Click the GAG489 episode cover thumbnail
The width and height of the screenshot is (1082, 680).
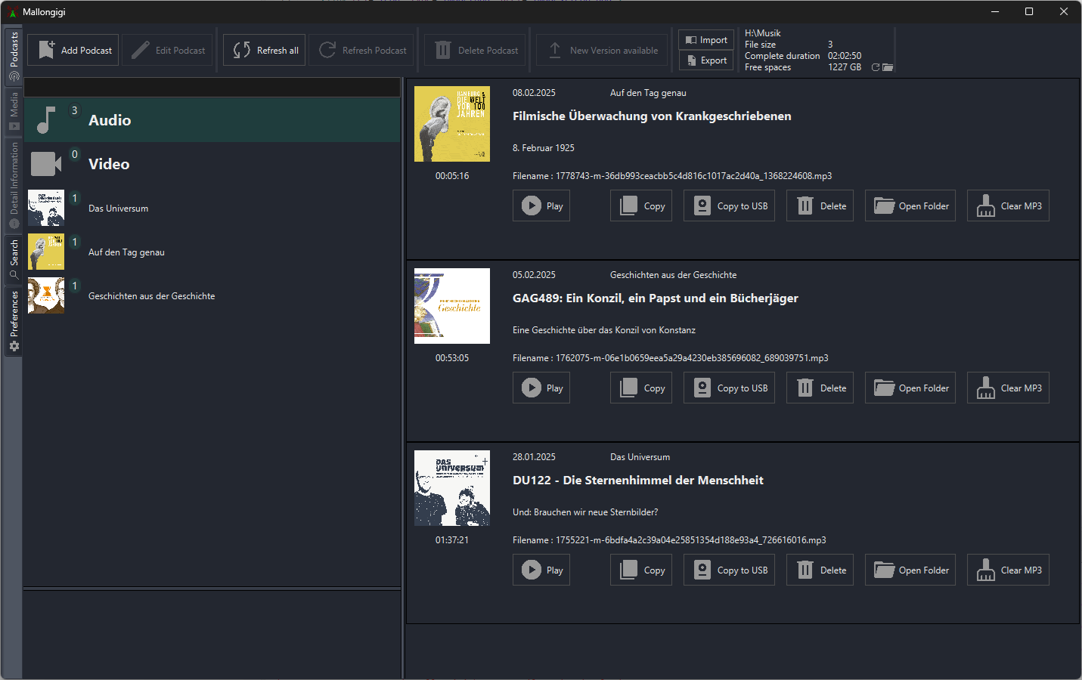click(452, 306)
